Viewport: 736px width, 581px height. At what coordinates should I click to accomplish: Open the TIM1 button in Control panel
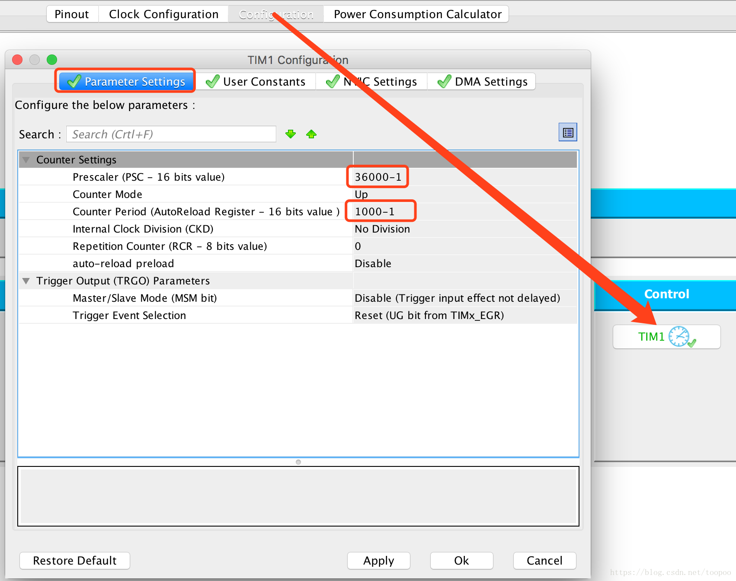click(666, 337)
